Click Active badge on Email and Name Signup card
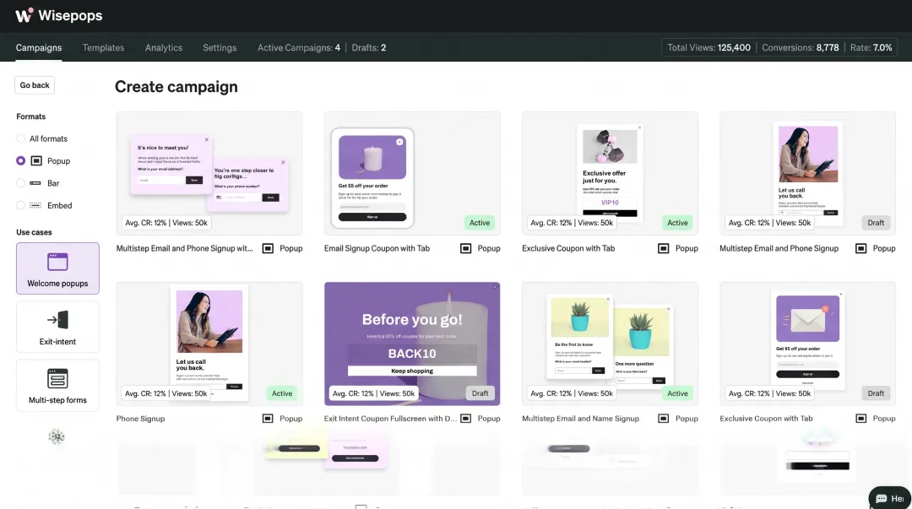The width and height of the screenshot is (912, 509). [x=677, y=393]
